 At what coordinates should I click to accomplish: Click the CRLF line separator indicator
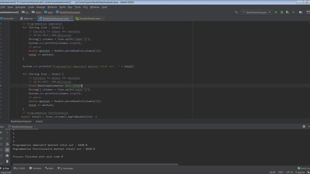click(x=280, y=172)
